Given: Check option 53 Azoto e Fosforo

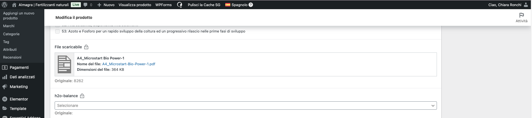Looking at the screenshot, I should [57, 31].
